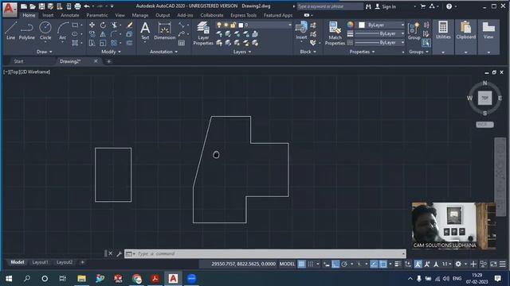Toggle polar tracking in status bar
The height and width of the screenshot is (286, 510).
tap(344, 264)
